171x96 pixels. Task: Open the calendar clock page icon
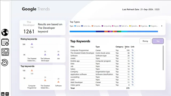(5, 42)
